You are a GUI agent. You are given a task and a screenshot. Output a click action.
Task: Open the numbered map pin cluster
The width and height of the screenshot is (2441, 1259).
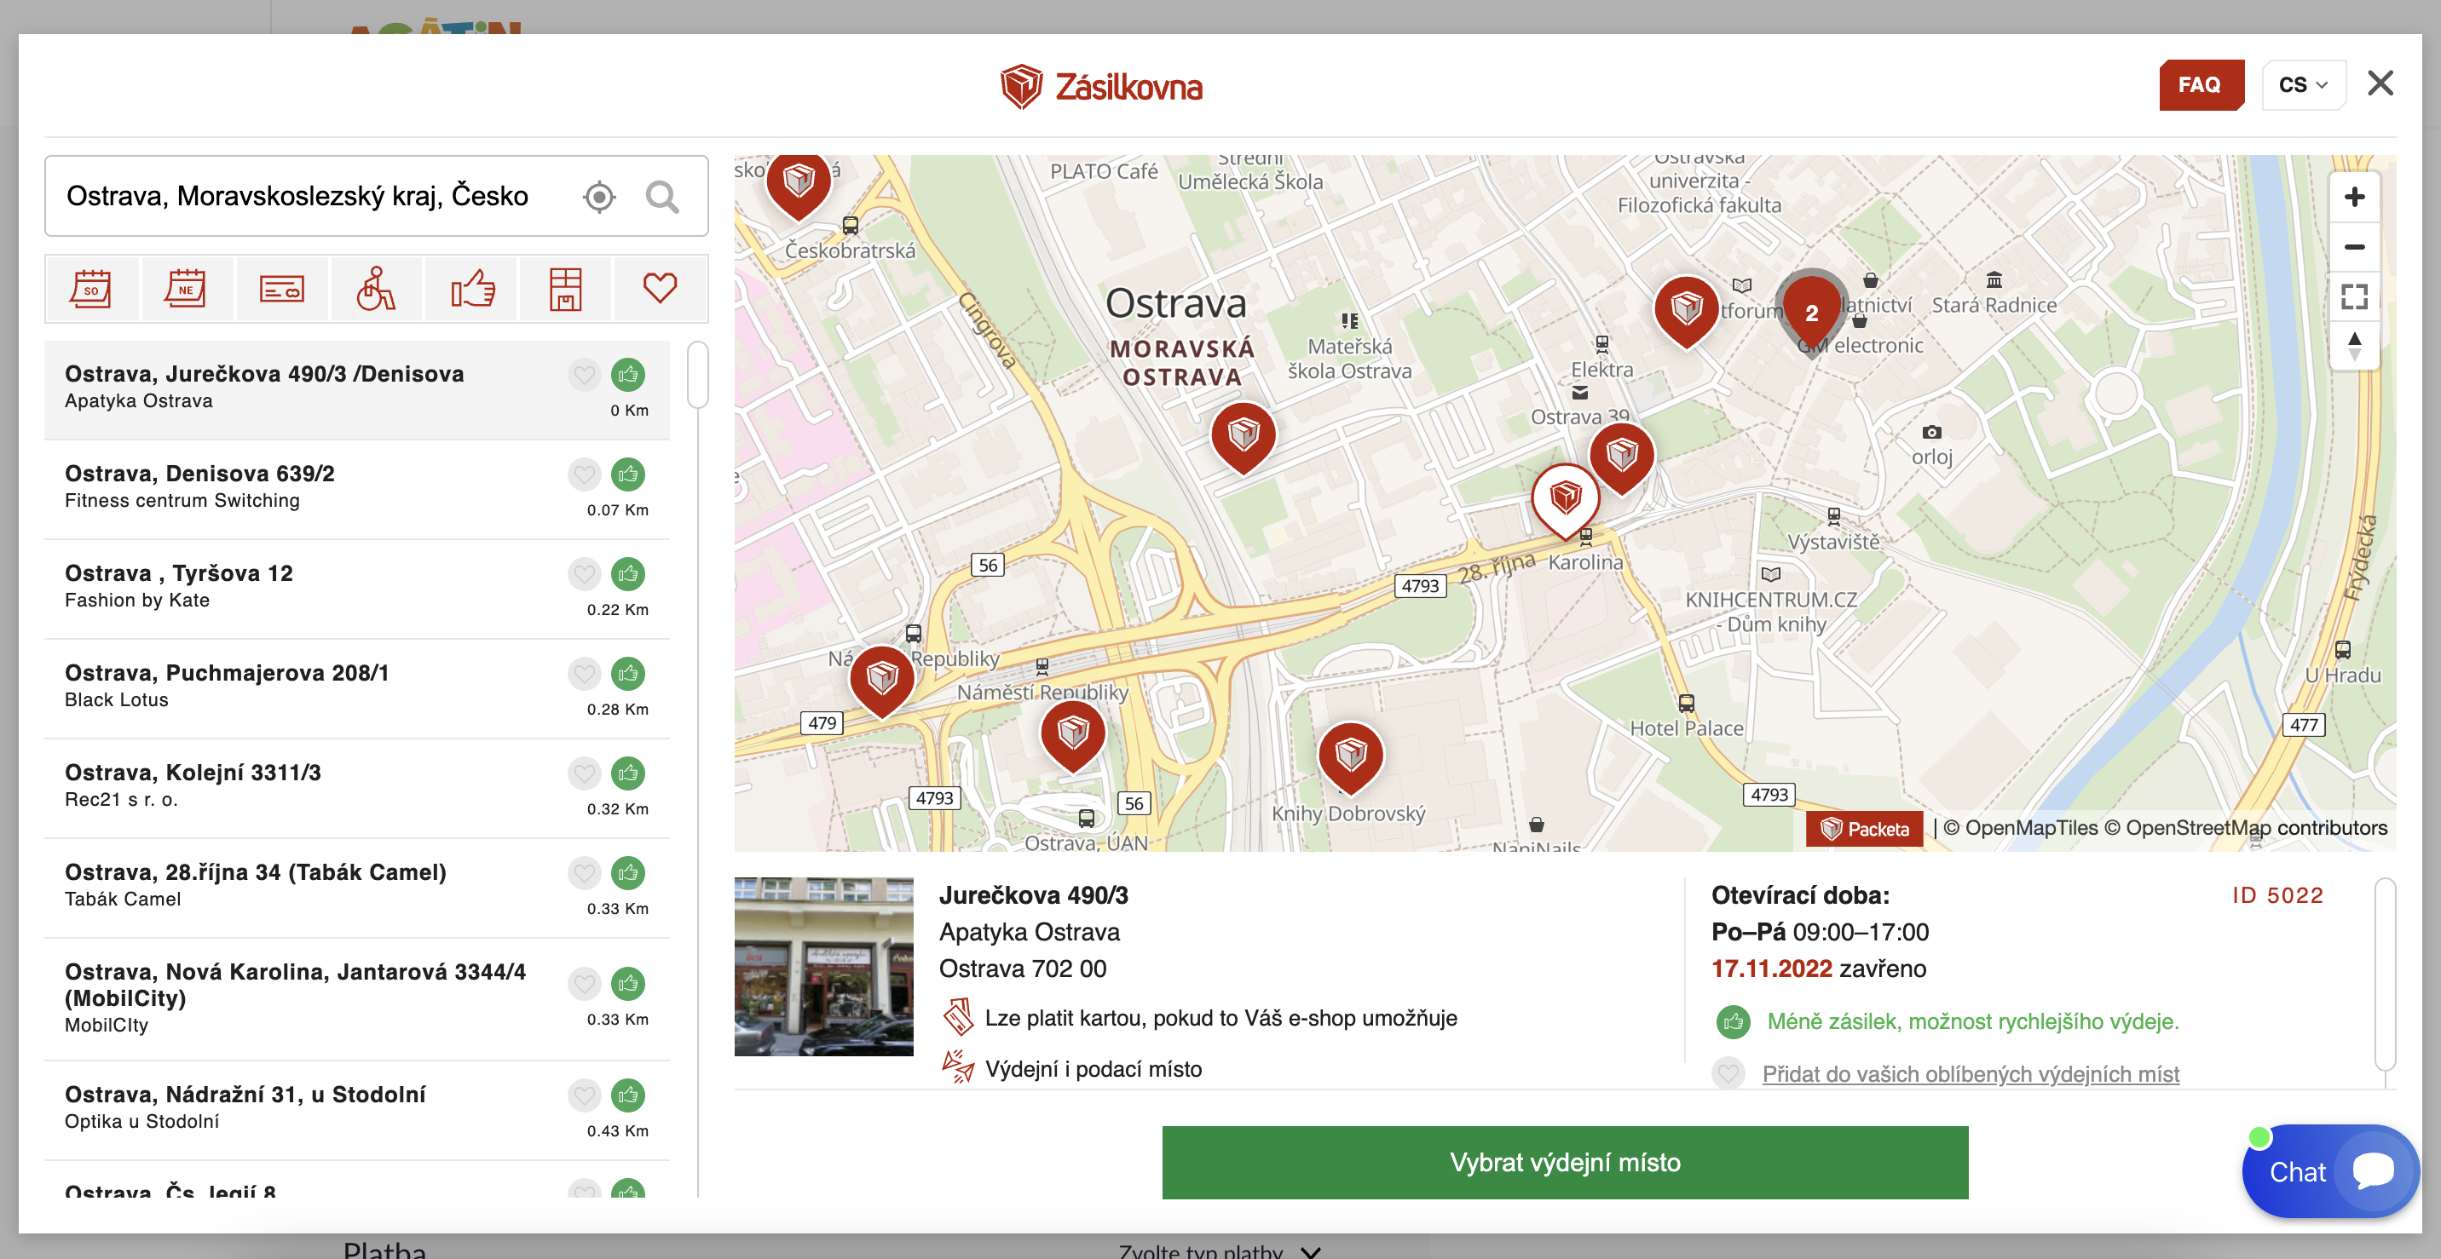pos(1810,313)
